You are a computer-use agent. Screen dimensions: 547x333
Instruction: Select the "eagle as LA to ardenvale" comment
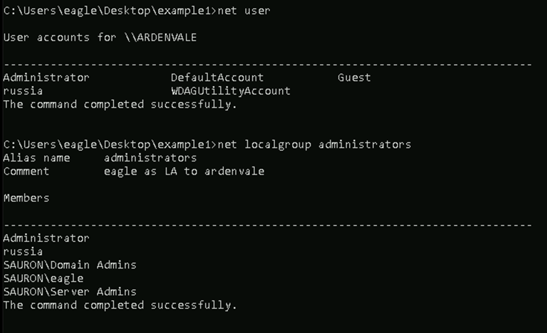coord(184,171)
